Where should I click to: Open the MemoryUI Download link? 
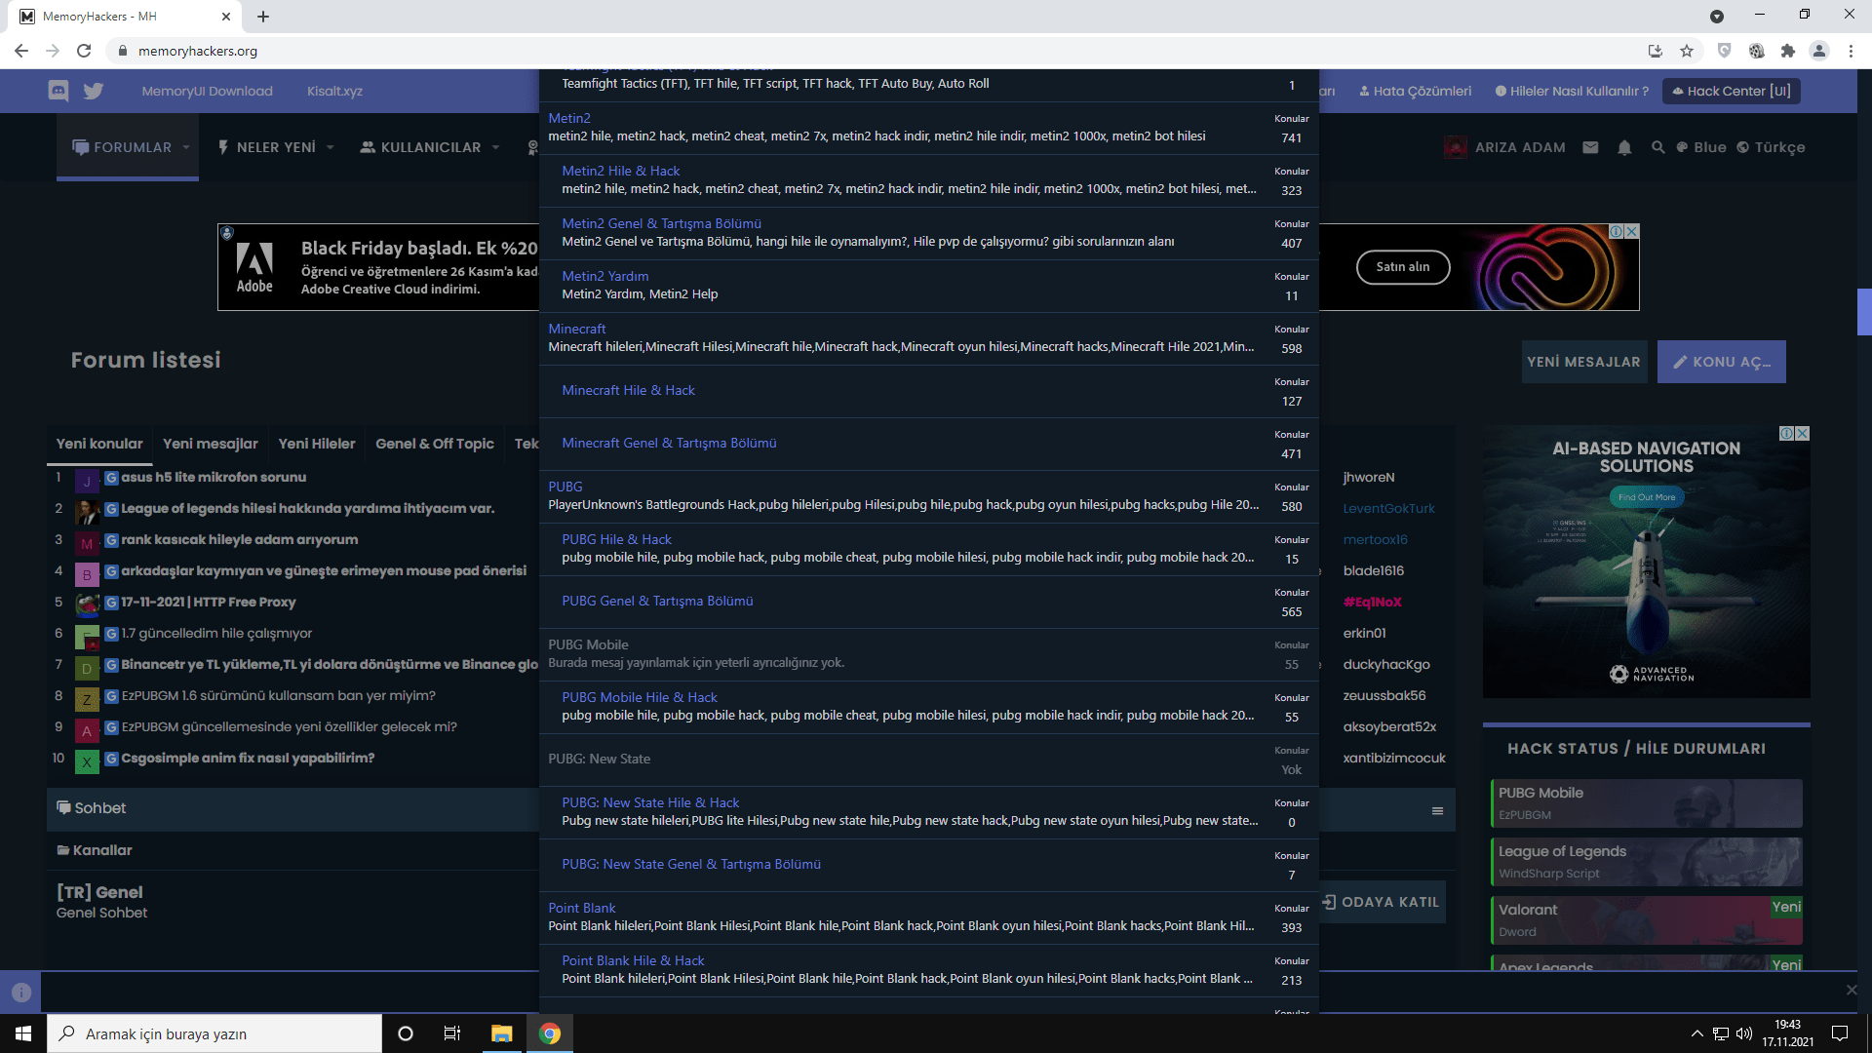coord(208,91)
